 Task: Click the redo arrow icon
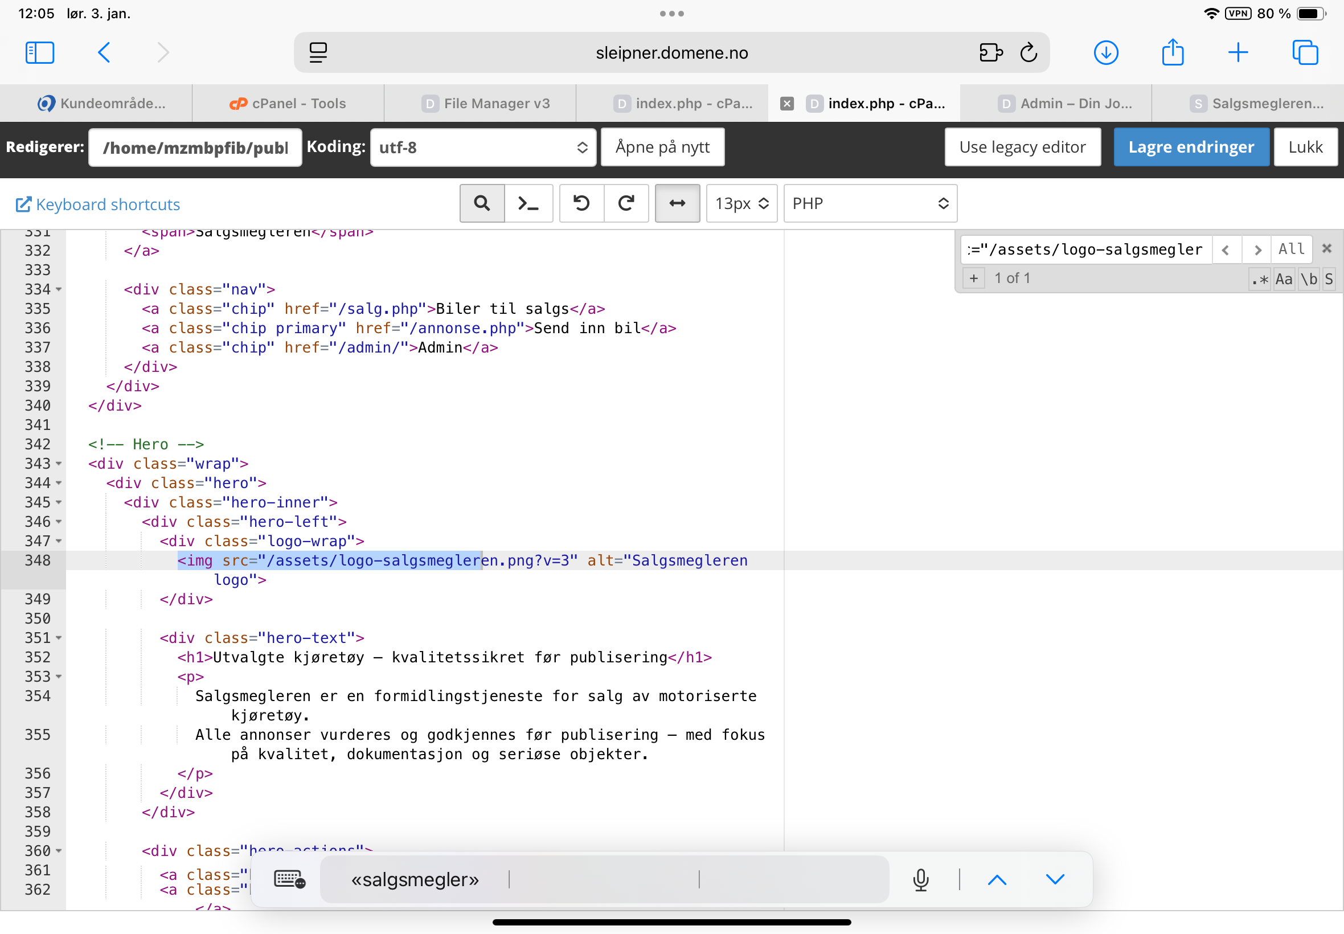coord(626,203)
